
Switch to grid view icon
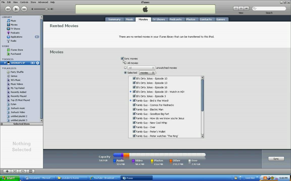[x=241, y=8]
